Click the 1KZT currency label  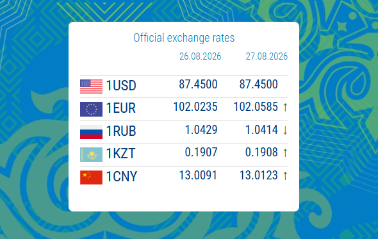[121, 154]
